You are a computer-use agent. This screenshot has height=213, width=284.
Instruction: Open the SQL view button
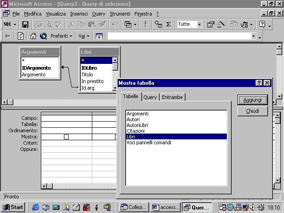[8, 24]
